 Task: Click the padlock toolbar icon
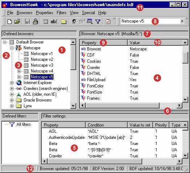pos(36,21)
